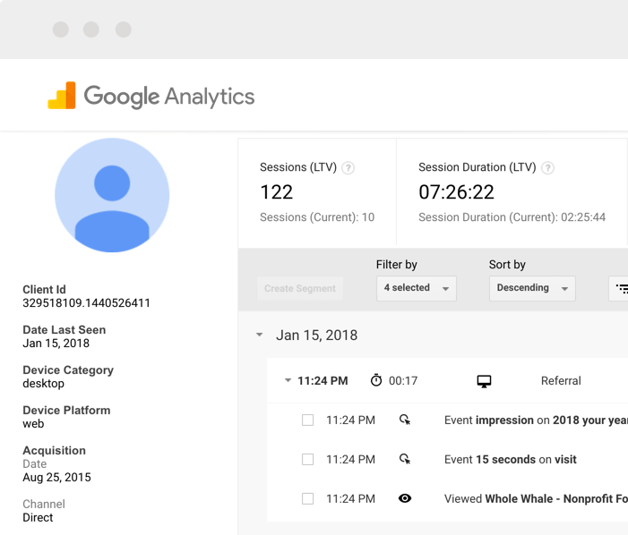Collapse the Jan 15, 2018 date group

pyautogui.click(x=260, y=335)
